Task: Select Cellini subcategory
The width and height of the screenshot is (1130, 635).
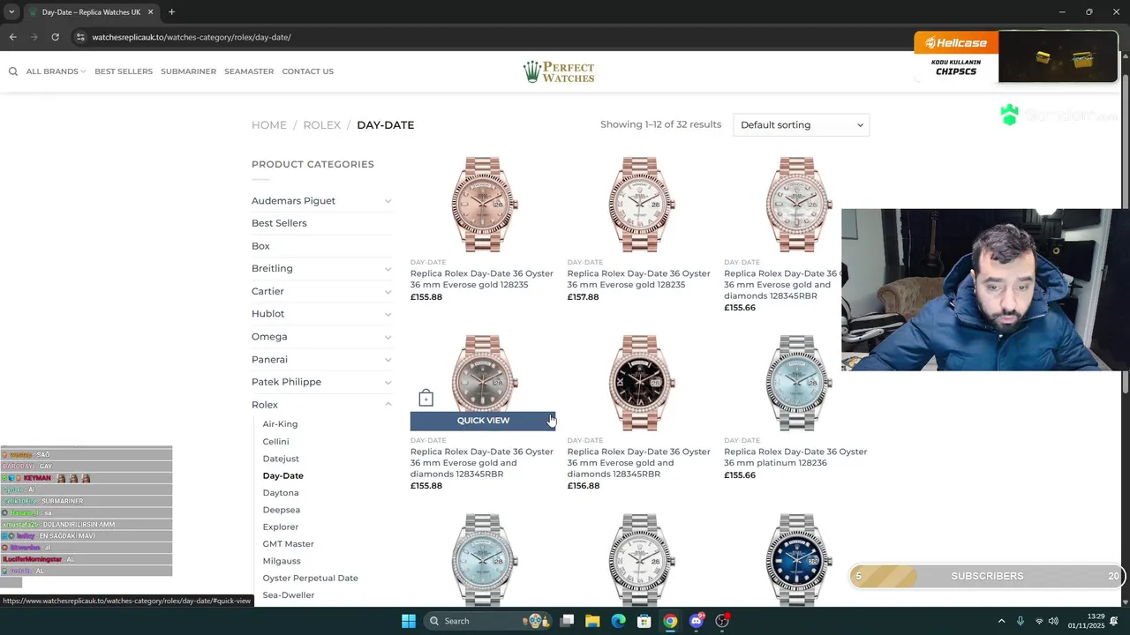Action: (x=275, y=442)
